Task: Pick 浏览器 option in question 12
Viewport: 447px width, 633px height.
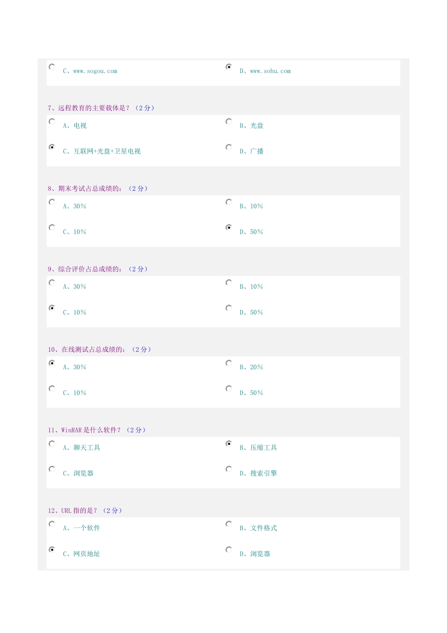Action: 229,550
